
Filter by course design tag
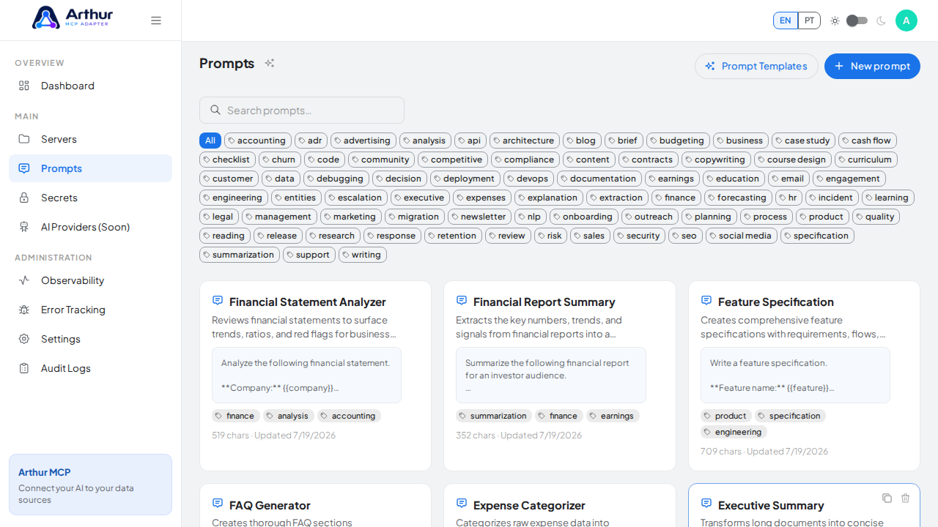click(793, 160)
